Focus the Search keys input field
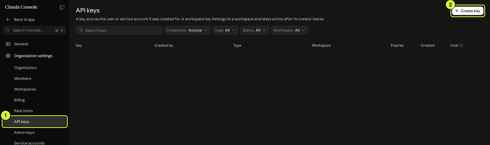Viewport: 490px width, 145px height. click(x=119, y=30)
